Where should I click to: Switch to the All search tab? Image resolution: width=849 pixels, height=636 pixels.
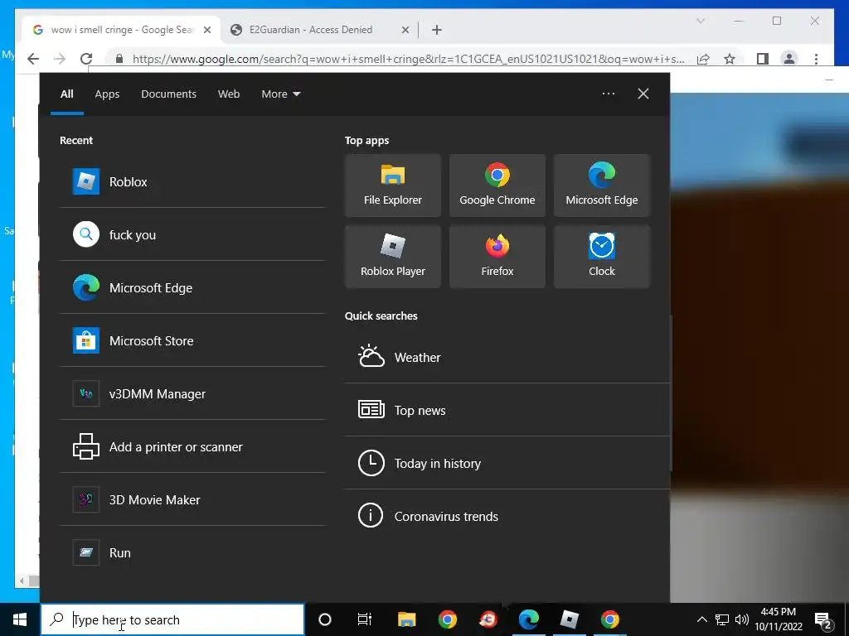click(66, 94)
